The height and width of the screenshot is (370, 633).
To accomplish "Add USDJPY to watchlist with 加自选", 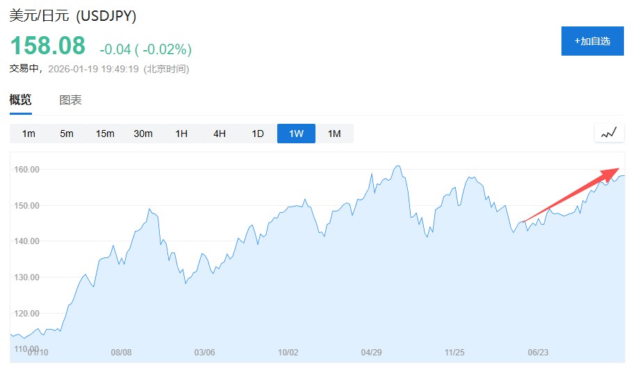I will (x=592, y=41).
